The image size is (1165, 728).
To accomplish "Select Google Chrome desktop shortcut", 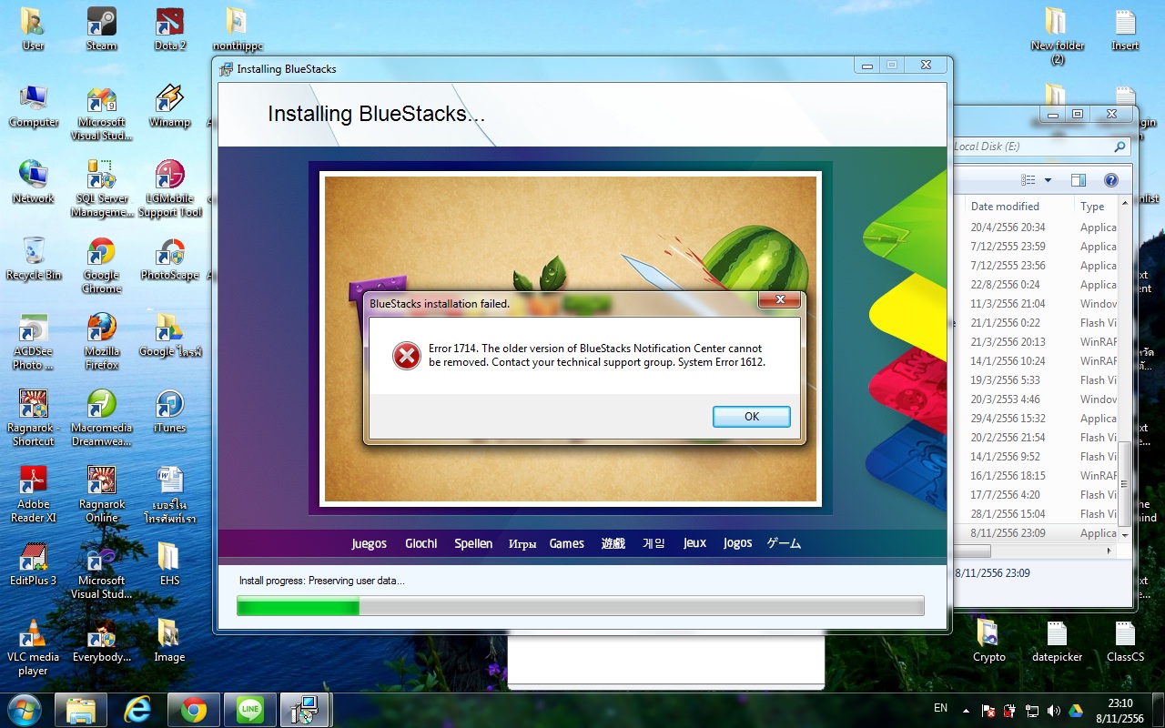I will point(102,266).
